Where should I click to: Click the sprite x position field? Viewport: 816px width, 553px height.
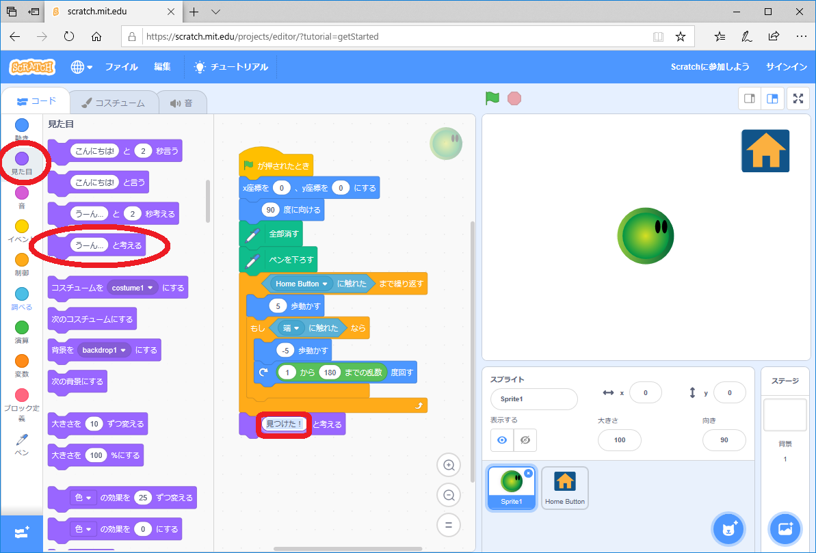[645, 393]
